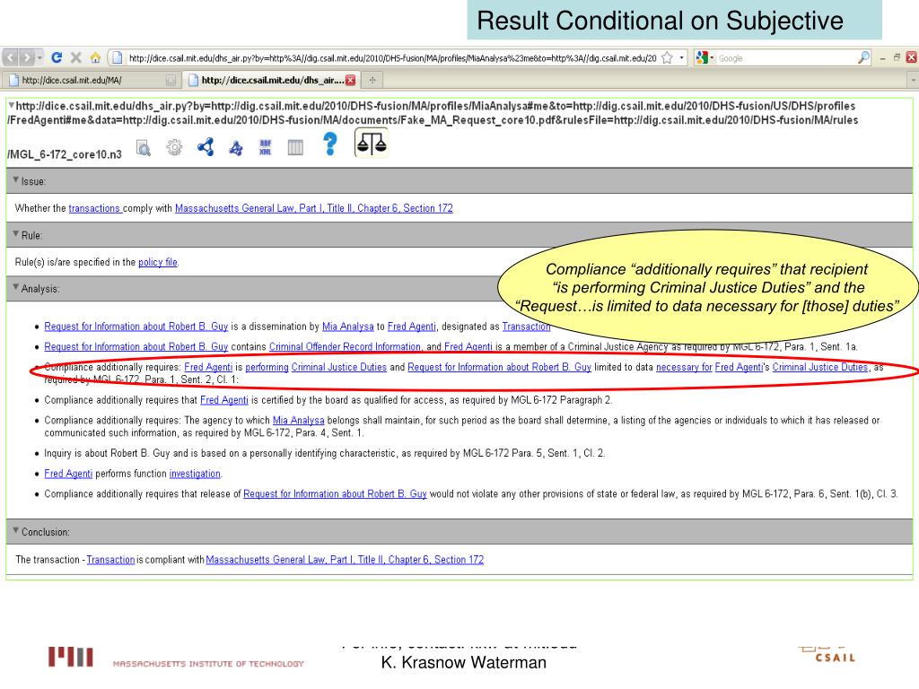Click the 'performing' link
This screenshot has width=919, height=689.
(267, 367)
